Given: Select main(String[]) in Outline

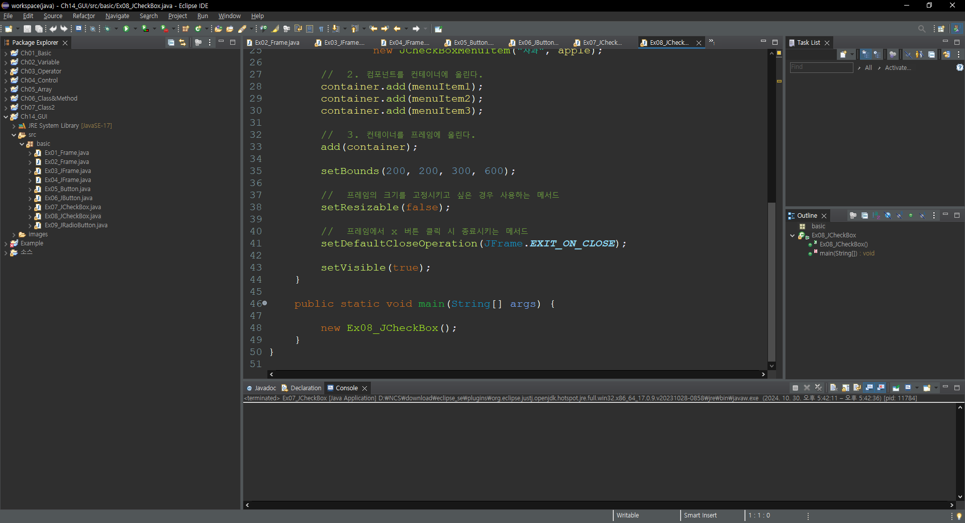Looking at the screenshot, I should coord(847,253).
